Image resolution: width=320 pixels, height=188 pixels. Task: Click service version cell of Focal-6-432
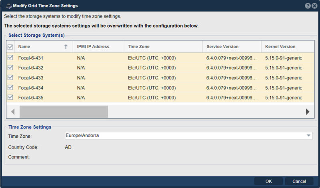coord(231,68)
